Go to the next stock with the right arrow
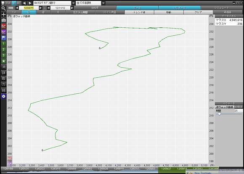The image size is (244, 174). pos(30,3)
